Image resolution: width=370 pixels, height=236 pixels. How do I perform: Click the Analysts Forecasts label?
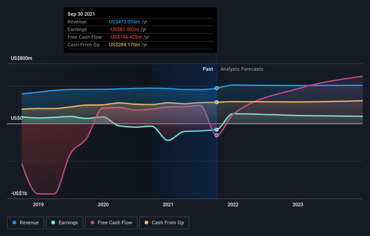click(x=242, y=69)
